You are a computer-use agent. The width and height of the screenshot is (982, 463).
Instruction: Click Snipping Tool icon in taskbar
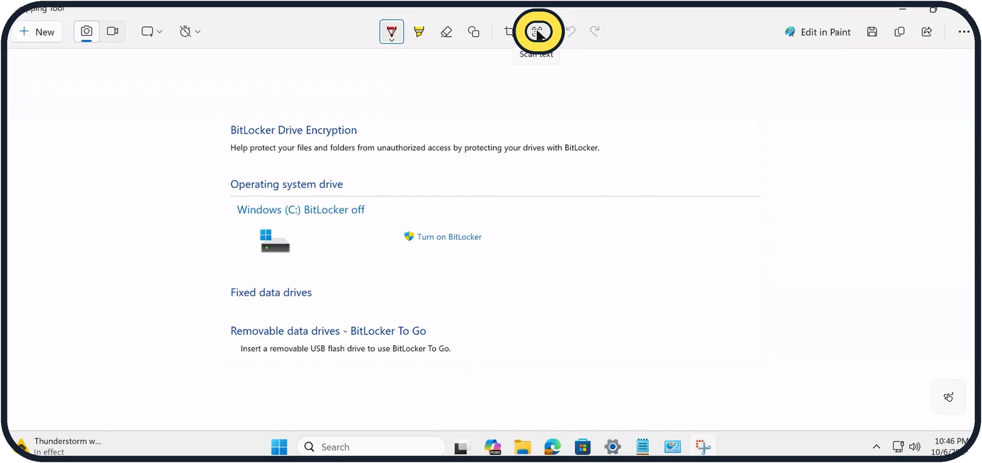coord(703,447)
